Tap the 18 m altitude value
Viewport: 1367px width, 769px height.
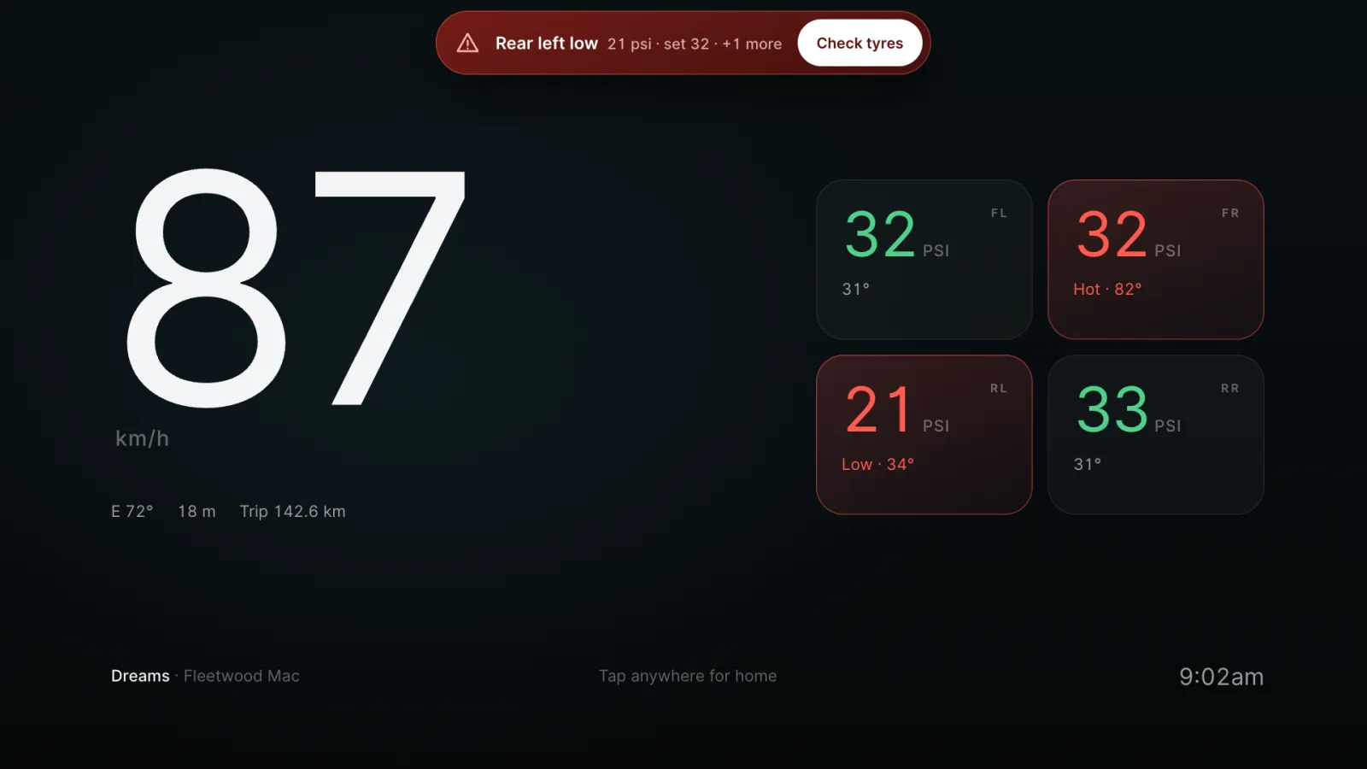click(197, 511)
